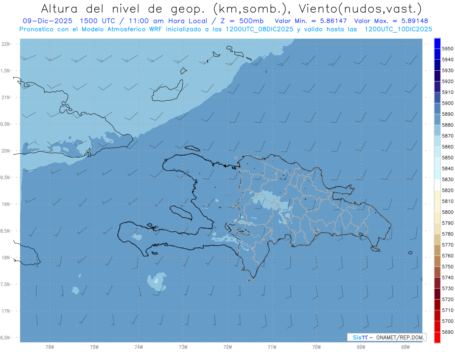Click the date text "09-Dic-2025"

pos(49,21)
